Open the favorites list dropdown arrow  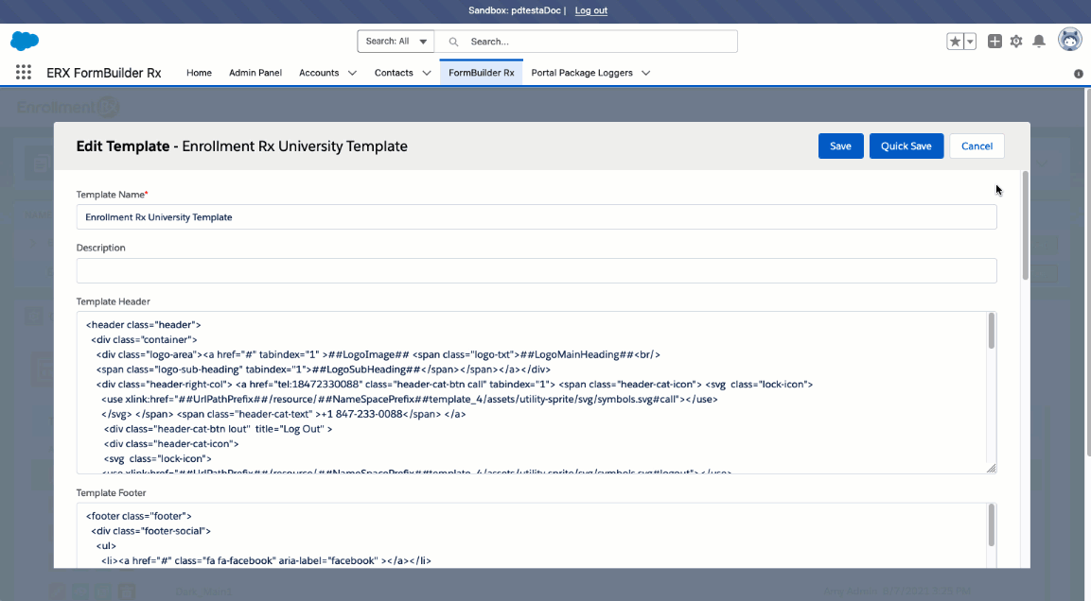(970, 42)
